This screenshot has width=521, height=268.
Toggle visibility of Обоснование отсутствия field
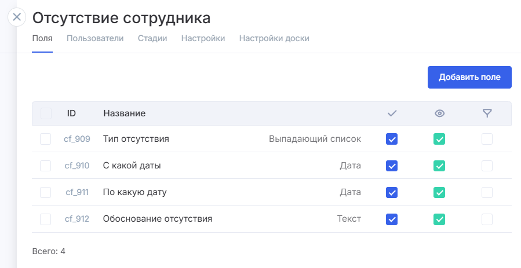(439, 219)
